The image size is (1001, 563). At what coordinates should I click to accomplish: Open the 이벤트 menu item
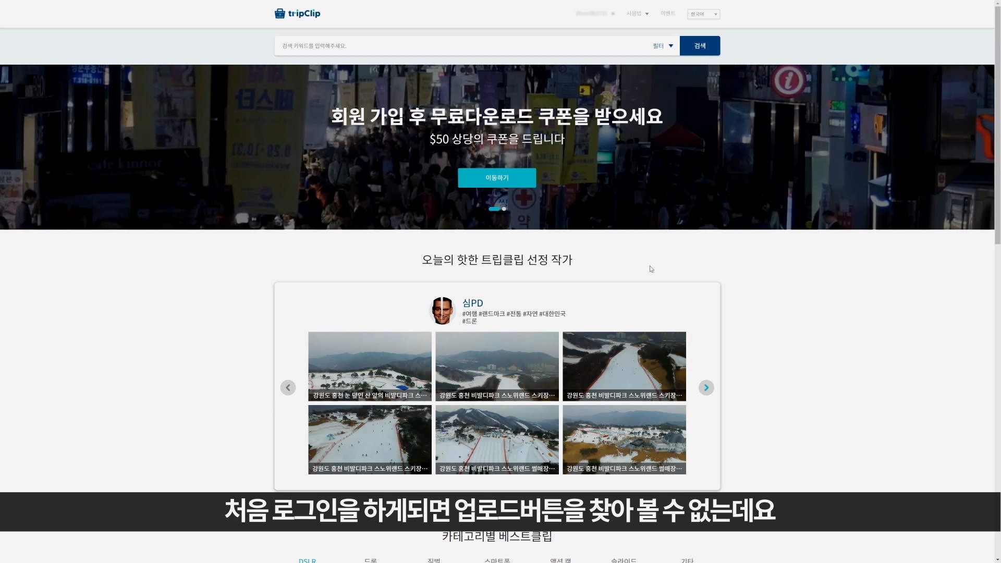click(667, 14)
